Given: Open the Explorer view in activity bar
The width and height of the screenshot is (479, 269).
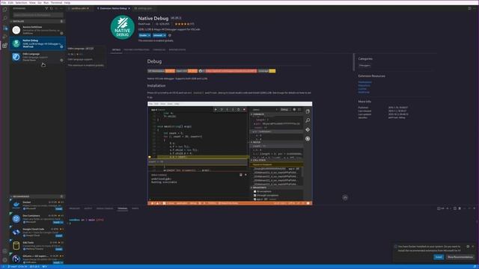Looking at the screenshot, I should point(4,9).
